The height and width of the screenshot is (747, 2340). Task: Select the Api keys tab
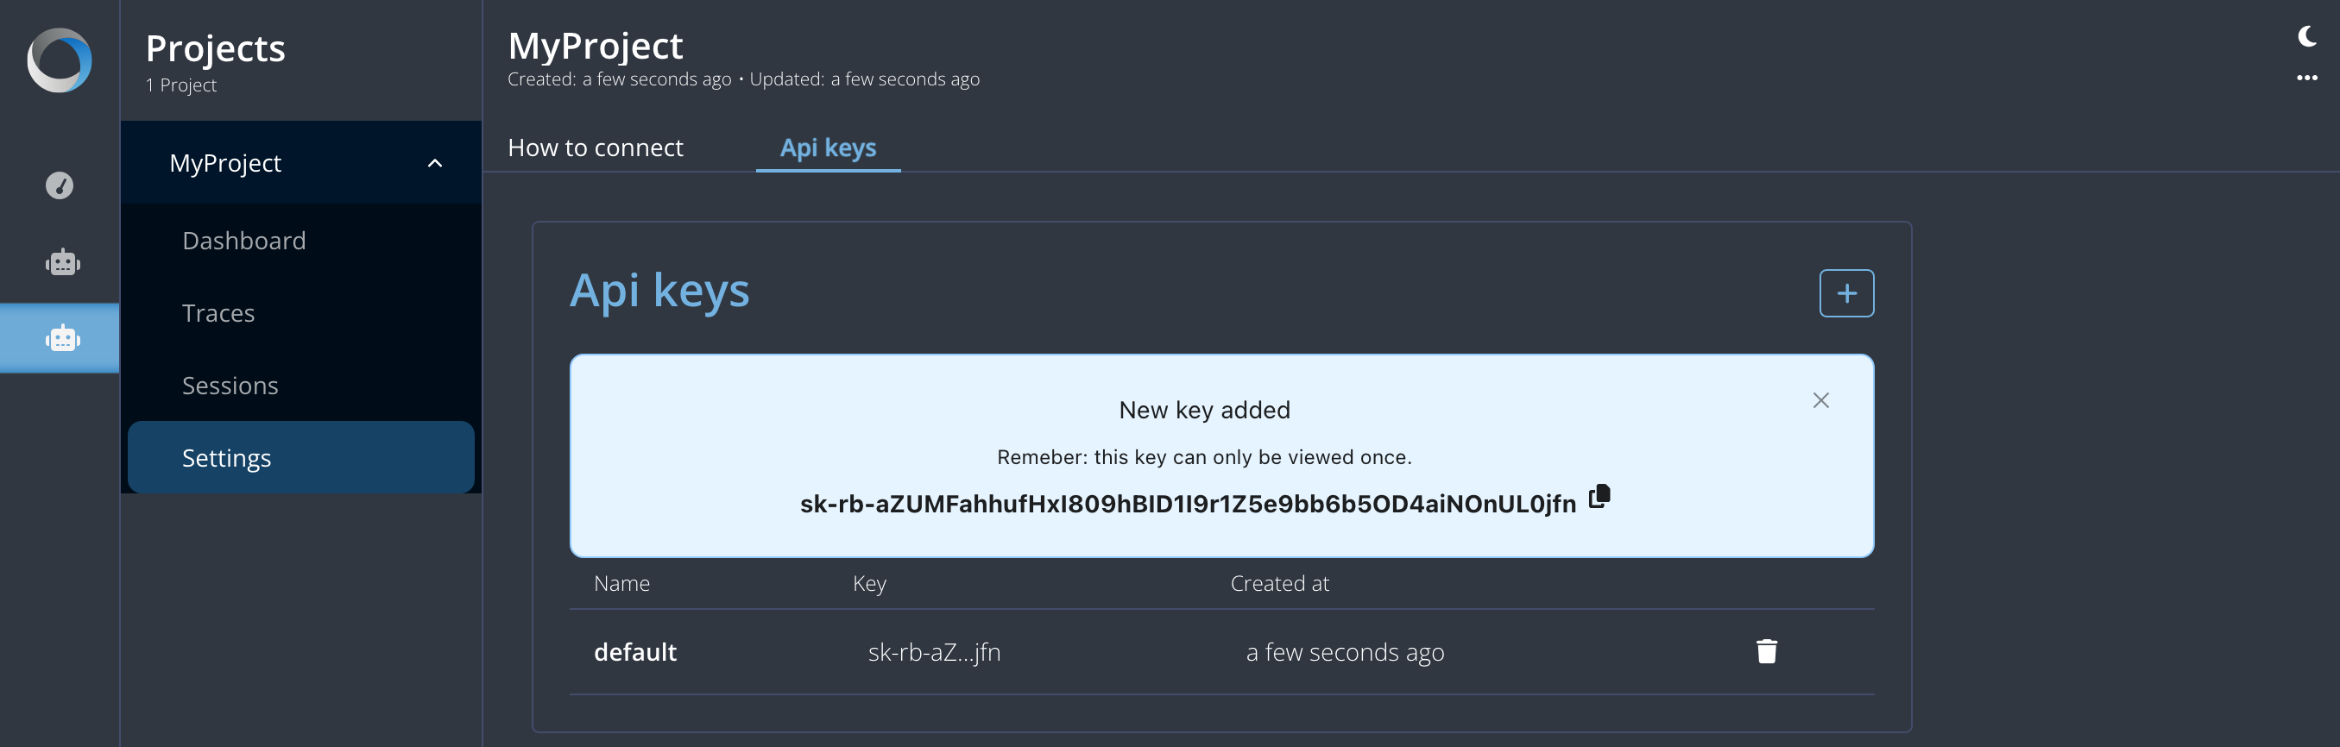pyautogui.click(x=828, y=148)
